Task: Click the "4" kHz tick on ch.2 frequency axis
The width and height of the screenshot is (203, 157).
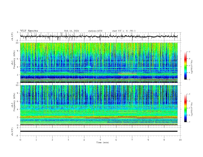Action: point(18,109)
